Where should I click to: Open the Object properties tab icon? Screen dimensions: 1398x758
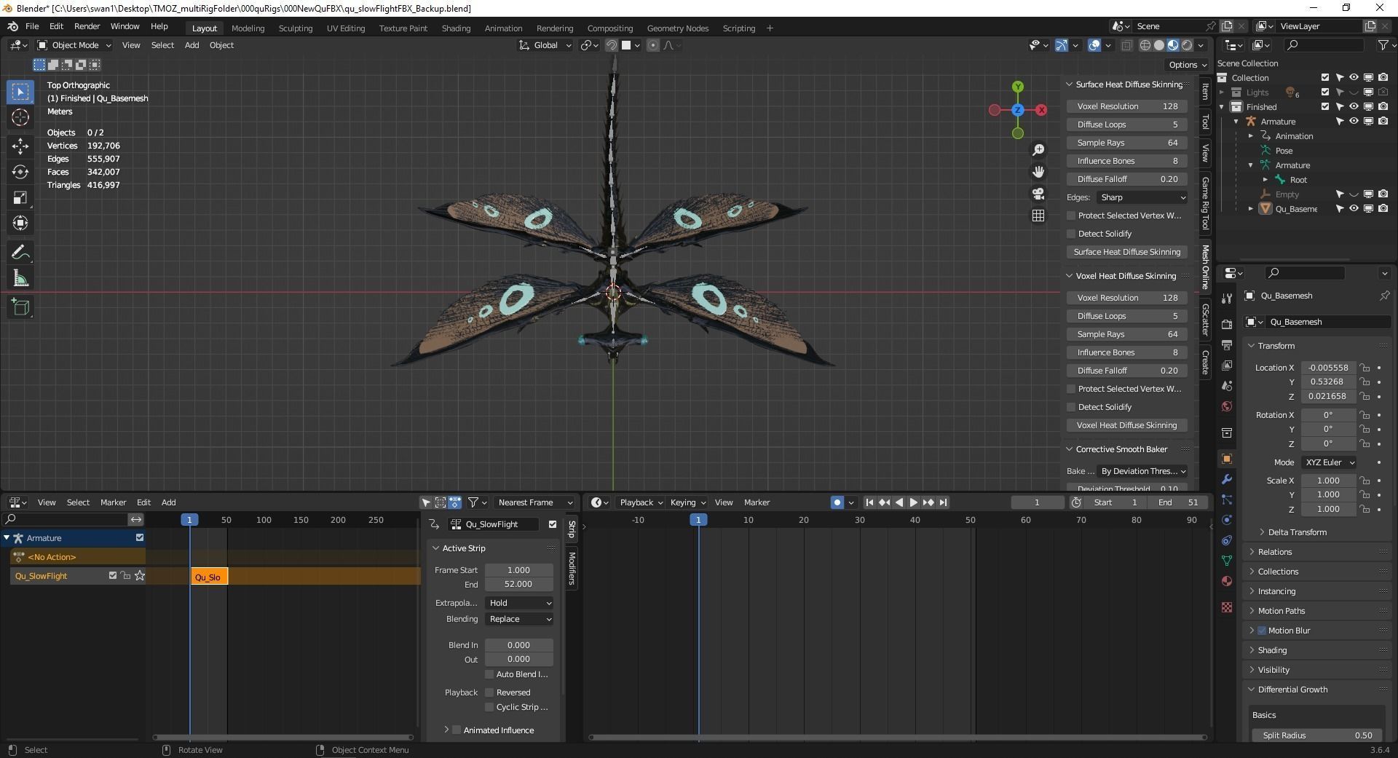(x=1227, y=459)
